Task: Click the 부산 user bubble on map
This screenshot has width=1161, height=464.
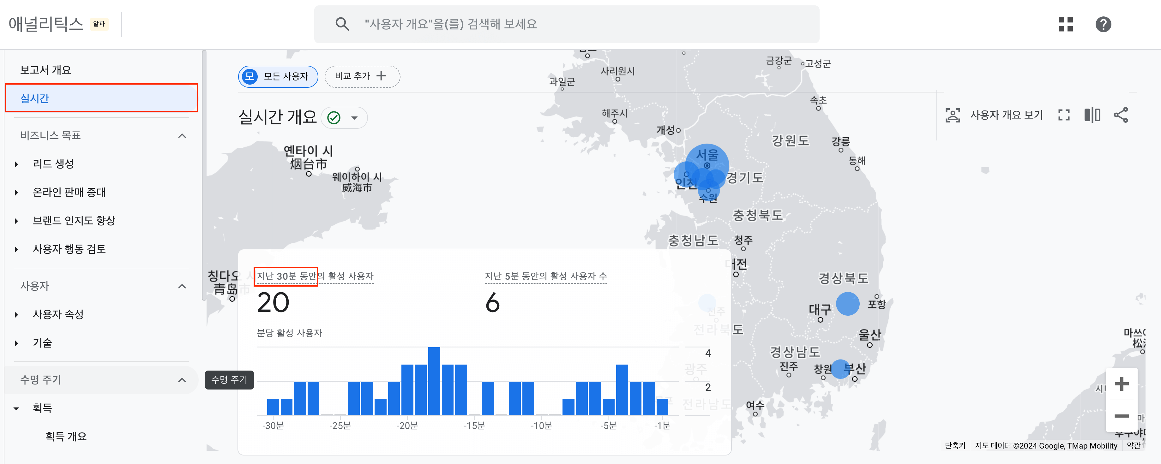Action: click(840, 369)
